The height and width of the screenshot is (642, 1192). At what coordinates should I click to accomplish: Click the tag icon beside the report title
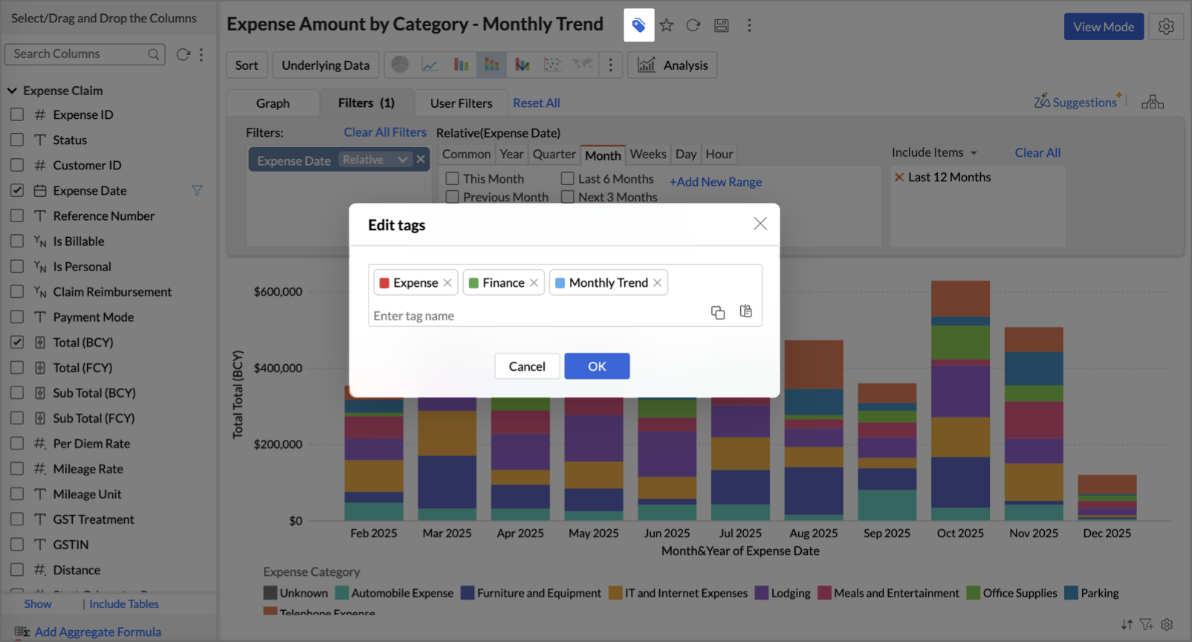(638, 26)
